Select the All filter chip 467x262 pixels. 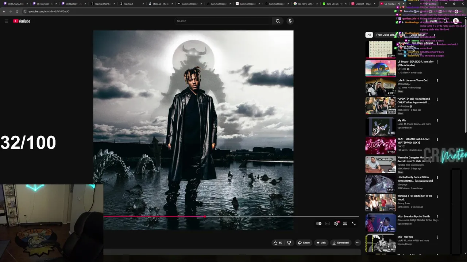tap(369, 35)
